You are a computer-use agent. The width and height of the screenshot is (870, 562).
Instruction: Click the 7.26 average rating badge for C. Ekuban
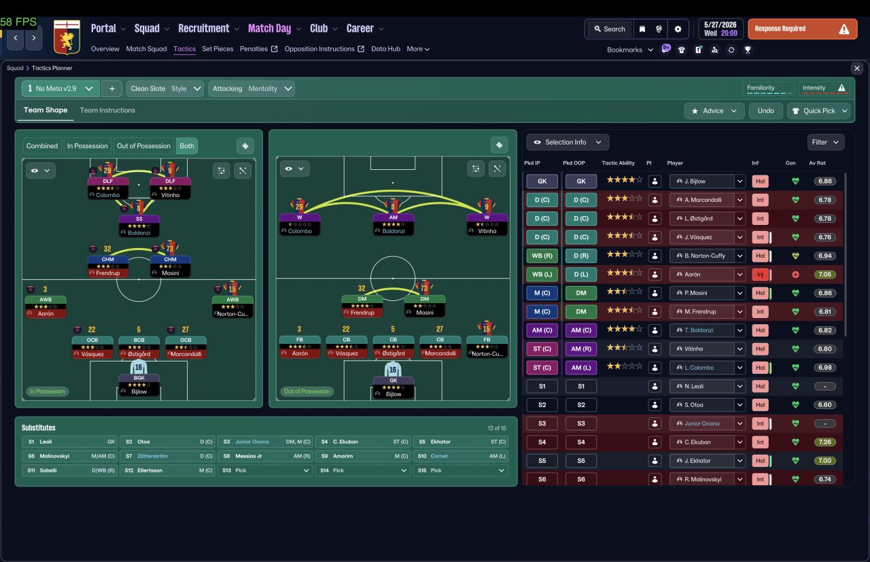(x=824, y=442)
